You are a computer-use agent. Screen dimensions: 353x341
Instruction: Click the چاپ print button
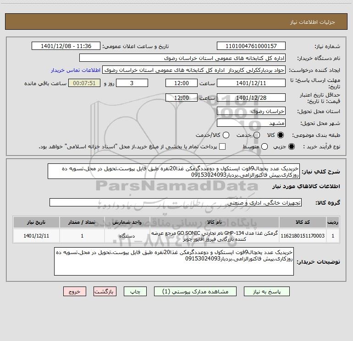click(135, 292)
